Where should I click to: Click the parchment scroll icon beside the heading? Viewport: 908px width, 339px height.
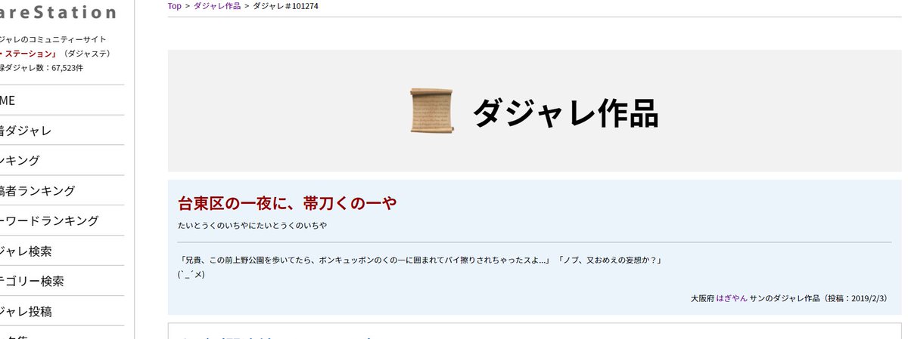(431, 111)
